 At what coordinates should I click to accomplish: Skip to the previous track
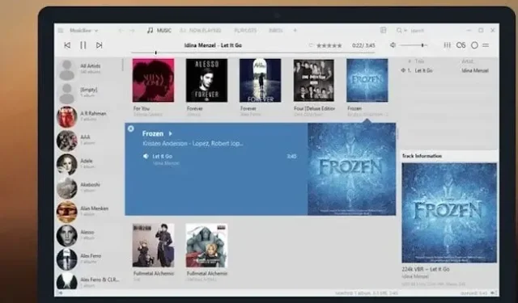point(67,45)
